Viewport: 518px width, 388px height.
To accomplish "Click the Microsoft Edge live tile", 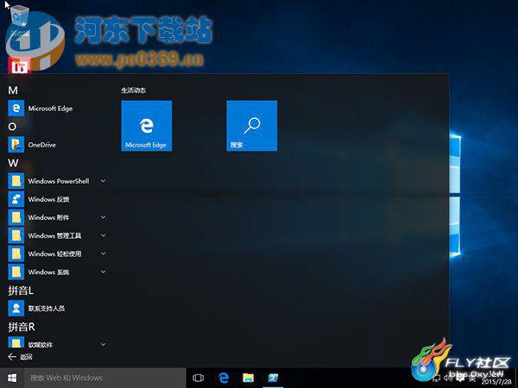I will (147, 126).
